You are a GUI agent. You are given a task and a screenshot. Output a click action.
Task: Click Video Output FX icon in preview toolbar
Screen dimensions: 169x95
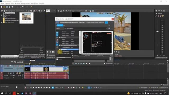[64, 11]
